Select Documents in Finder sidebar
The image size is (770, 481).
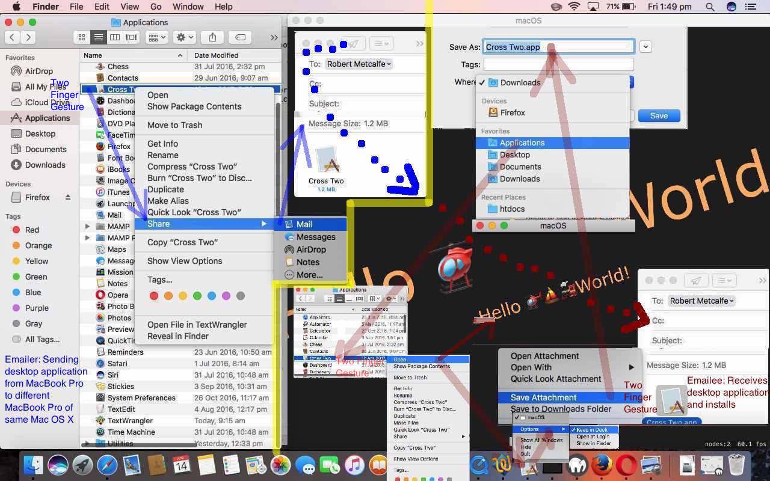pos(46,149)
